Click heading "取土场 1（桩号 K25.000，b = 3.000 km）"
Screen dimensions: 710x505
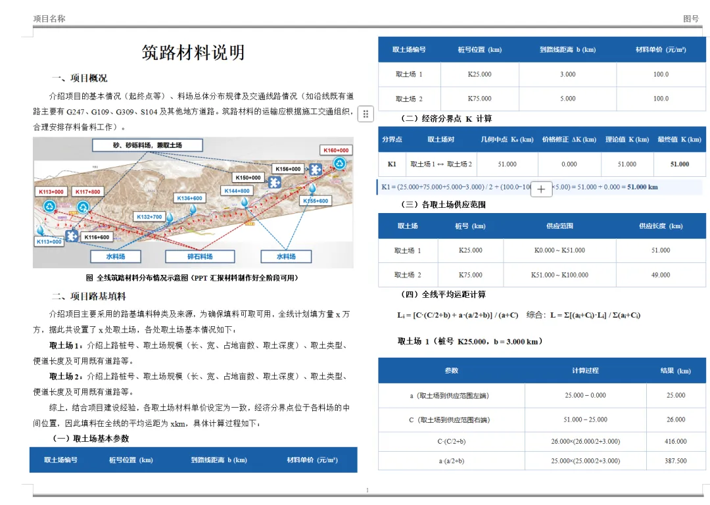470,341
